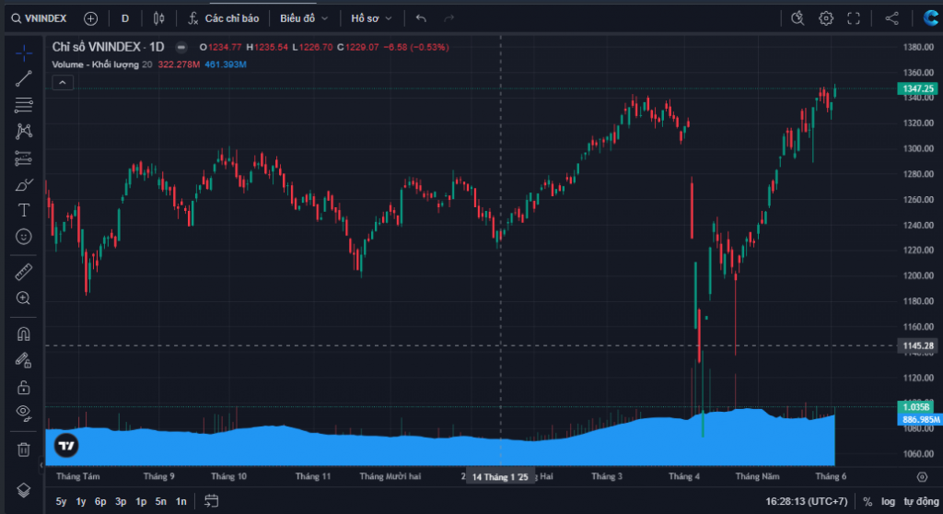Select the Volume - Khối lượng indicator legend
The width and height of the screenshot is (943, 514).
click(95, 64)
